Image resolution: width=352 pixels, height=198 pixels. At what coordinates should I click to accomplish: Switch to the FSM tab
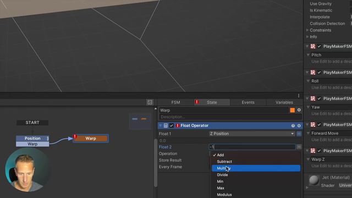click(x=175, y=102)
